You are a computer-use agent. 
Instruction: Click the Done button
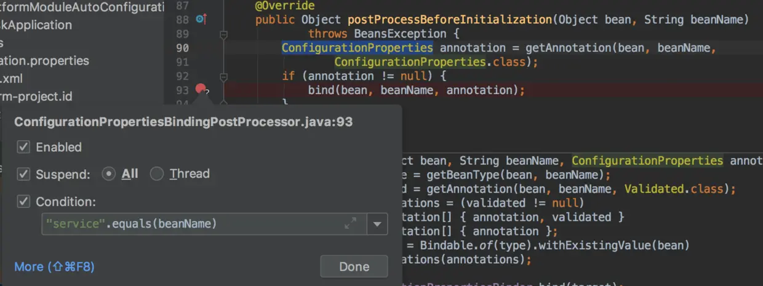(354, 267)
